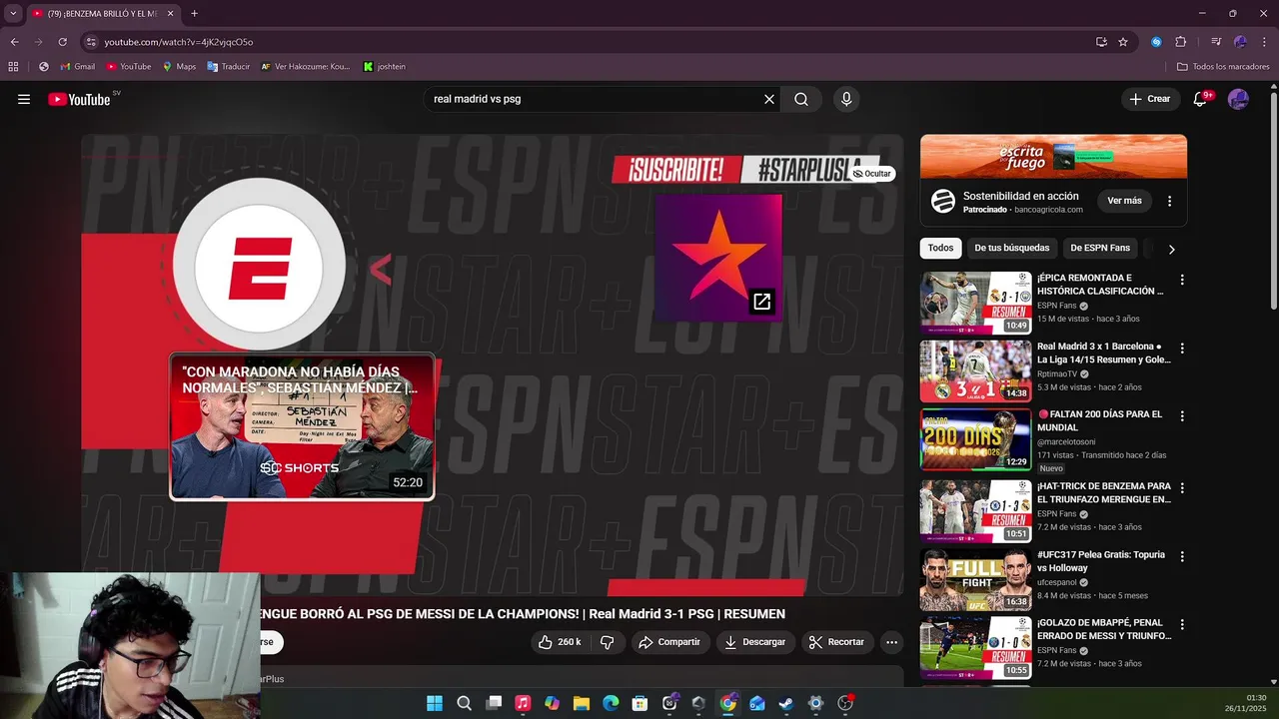Start voice search with microphone icon
The image size is (1279, 719).
tap(846, 99)
